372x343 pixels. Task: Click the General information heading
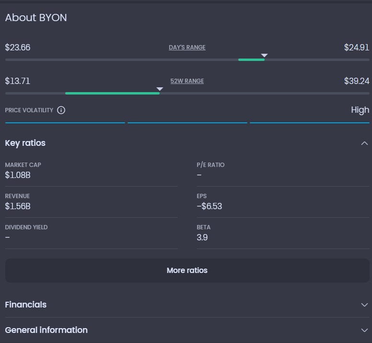tap(46, 330)
